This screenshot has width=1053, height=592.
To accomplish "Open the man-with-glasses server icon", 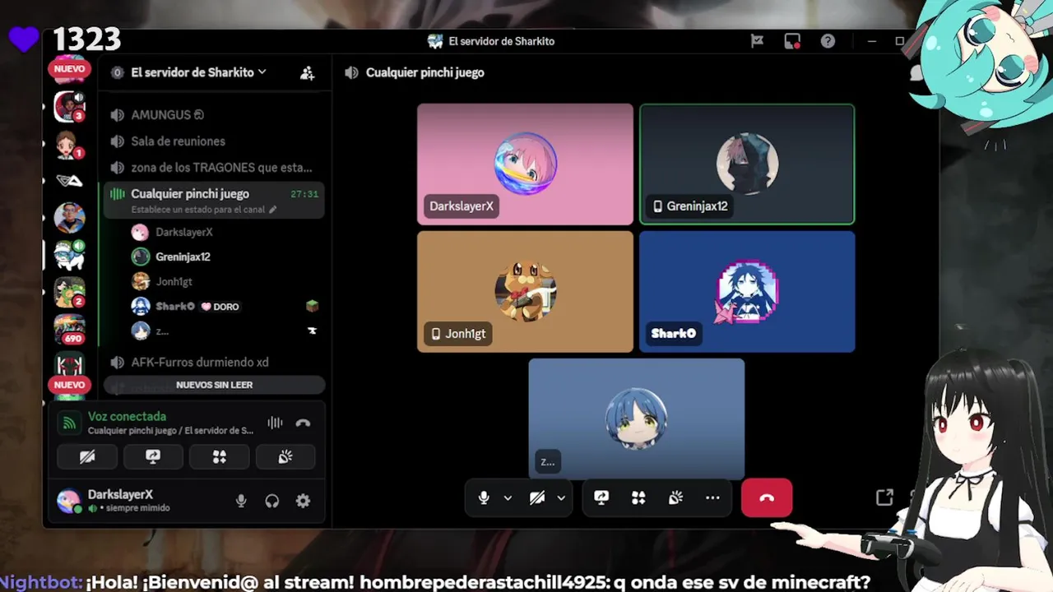I will coord(69,218).
